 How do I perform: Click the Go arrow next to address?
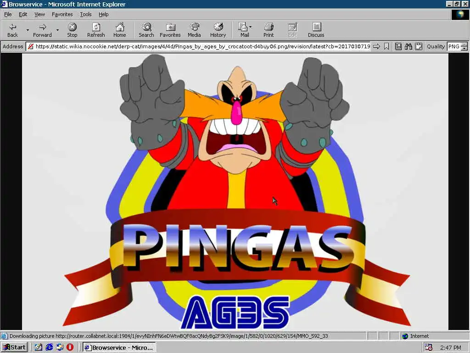(x=376, y=46)
